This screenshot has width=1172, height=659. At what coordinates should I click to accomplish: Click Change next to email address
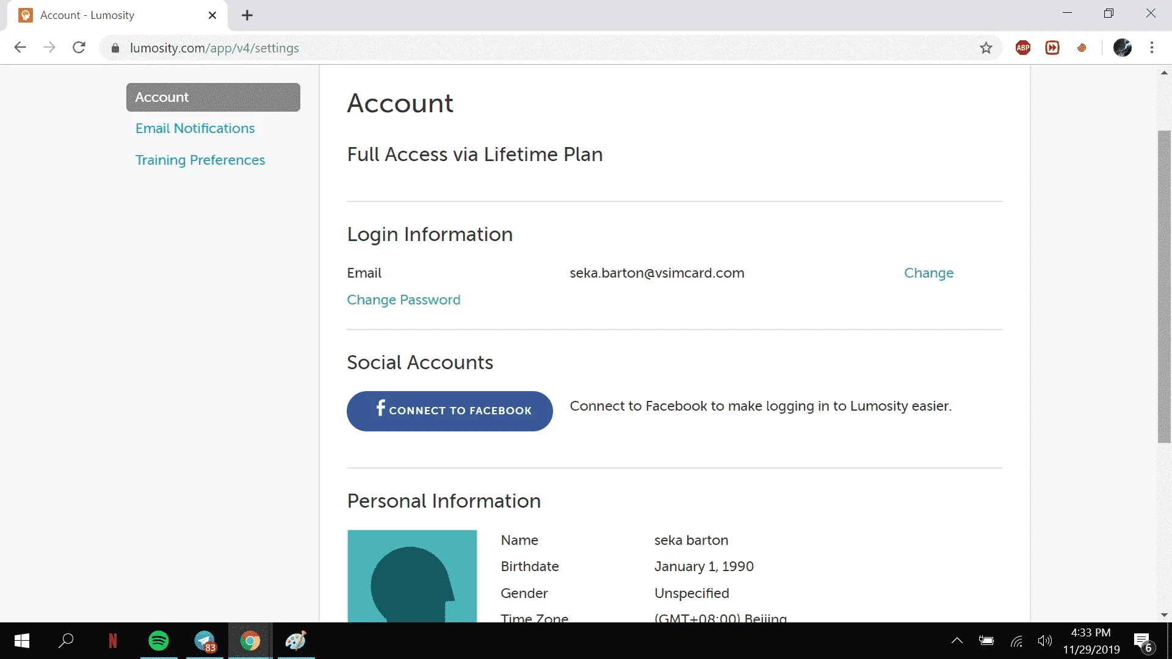click(928, 273)
